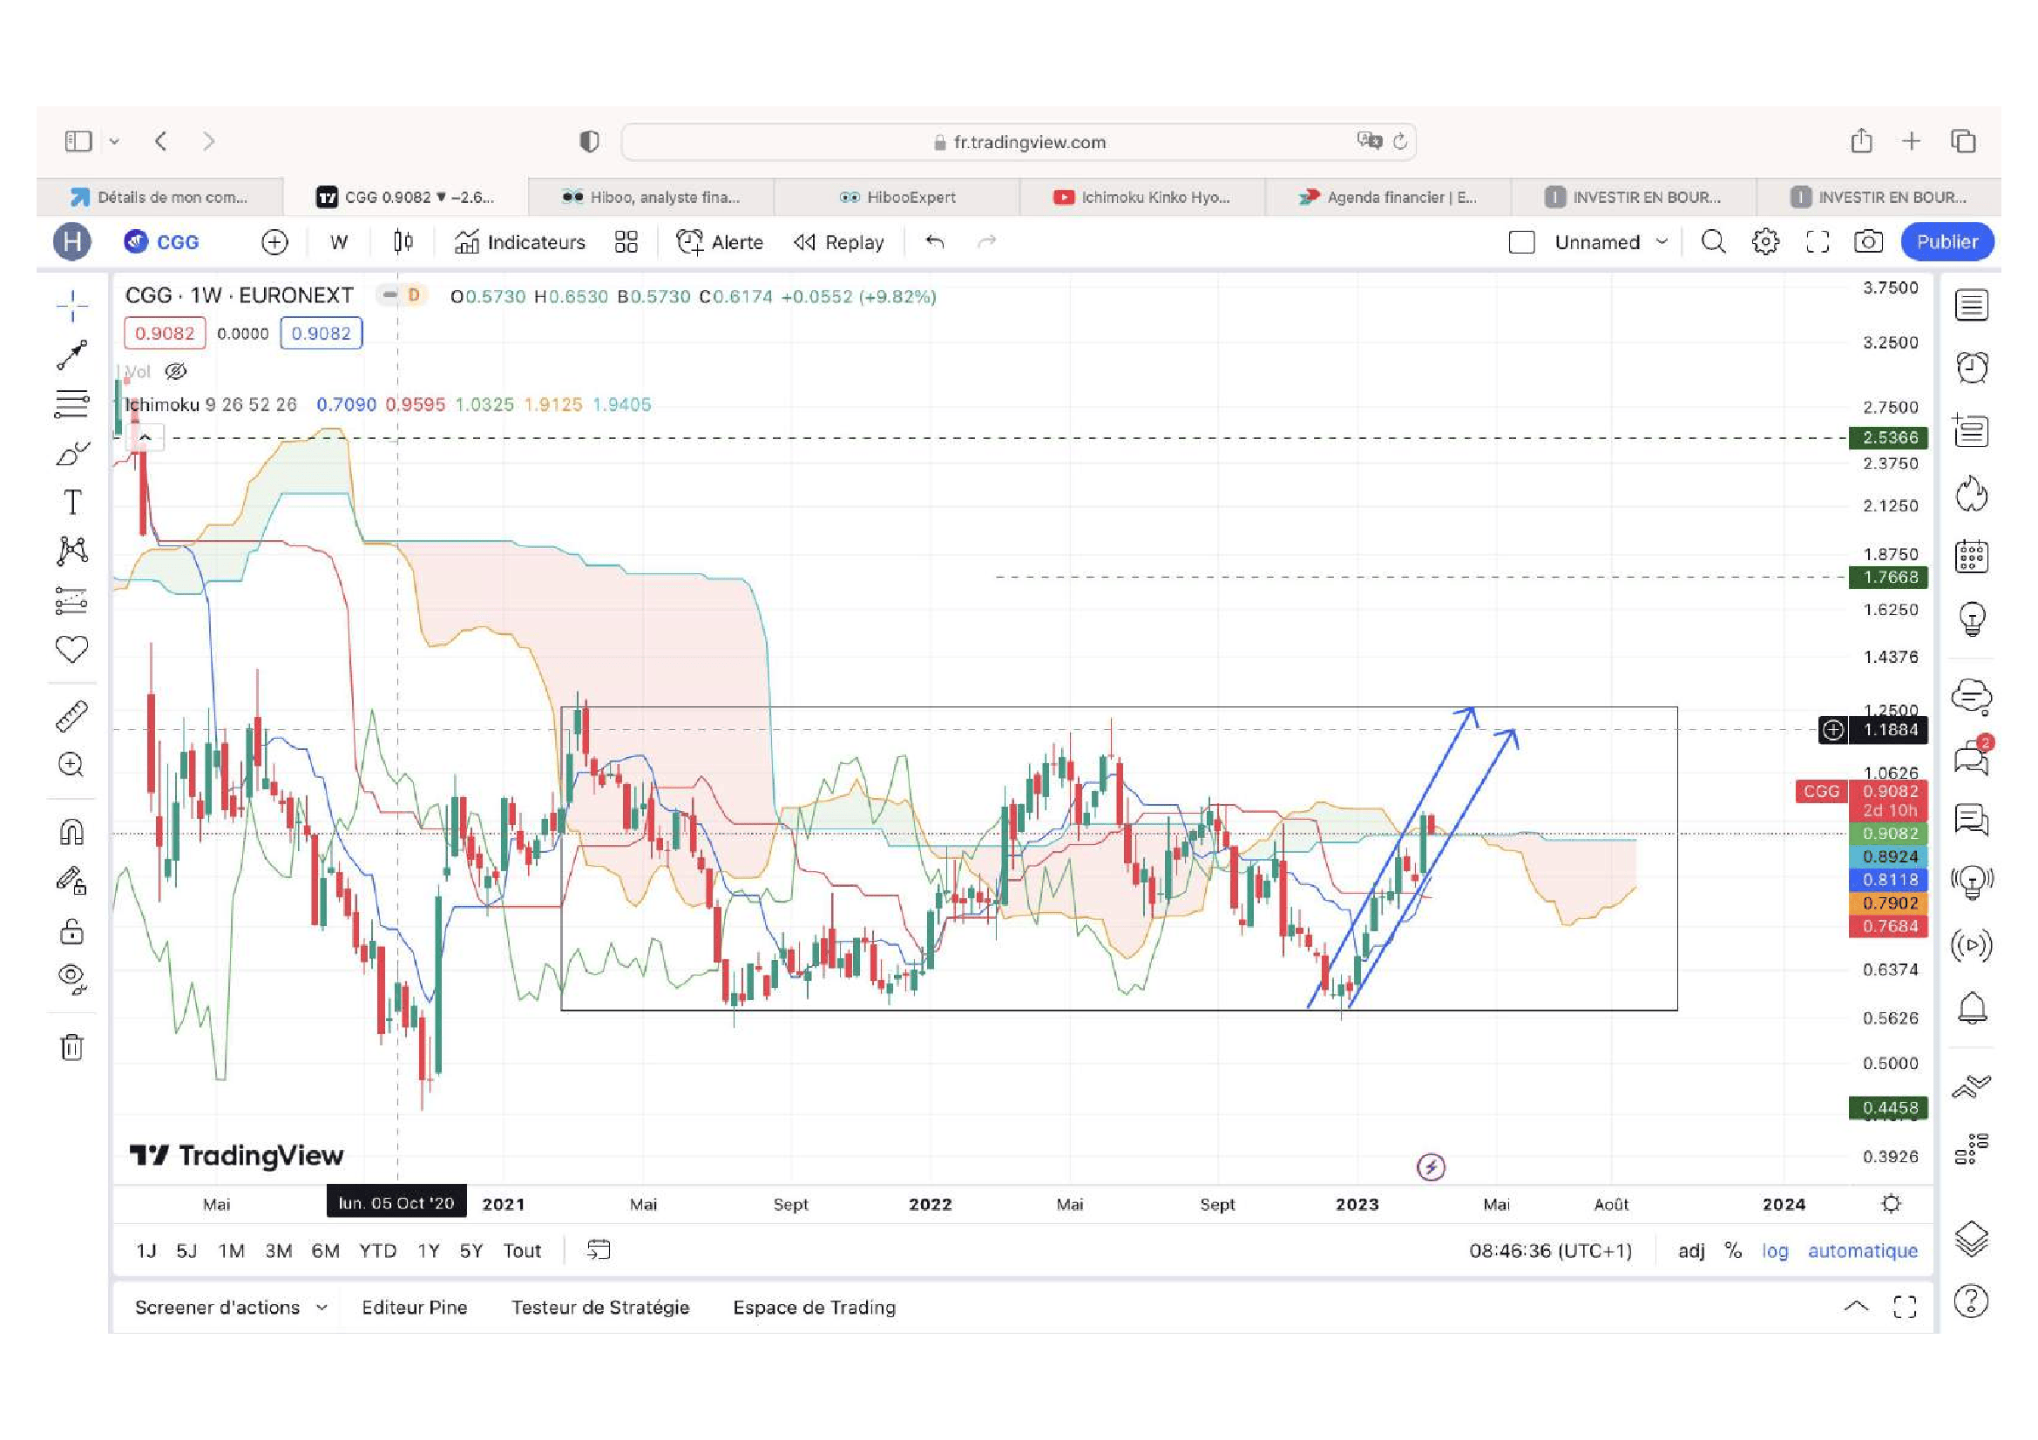Image resolution: width=2038 pixels, height=1440 pixels.
Task: Toggle Vol indicator visibility eye icon
Action: pyautogui.click(x=176, y=372)
